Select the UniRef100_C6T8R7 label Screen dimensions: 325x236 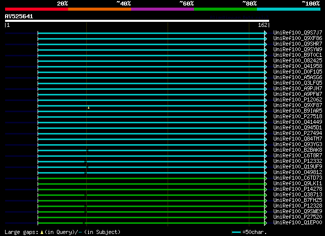point(298,156)
